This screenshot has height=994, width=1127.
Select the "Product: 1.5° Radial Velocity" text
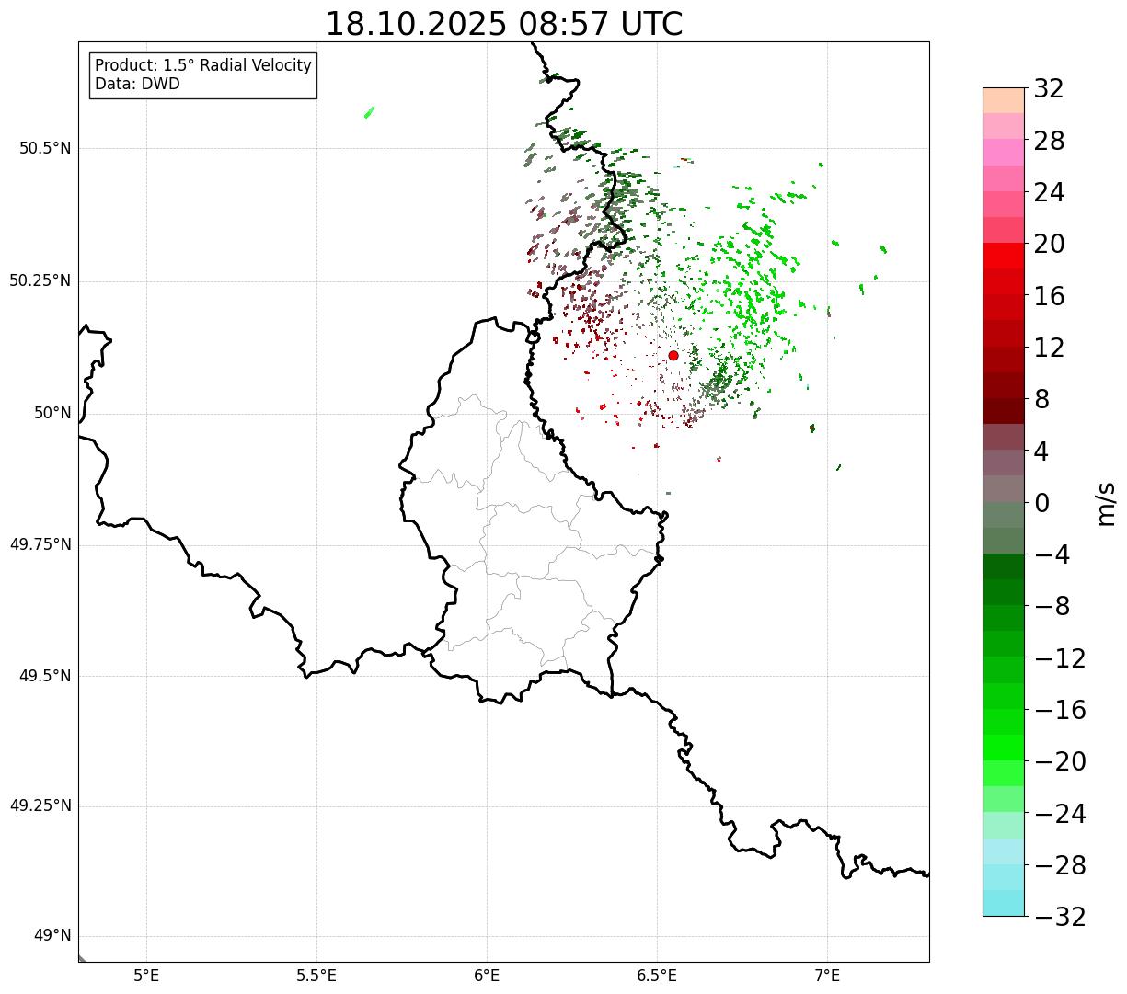pyautogui.click(x=203, y=66)
